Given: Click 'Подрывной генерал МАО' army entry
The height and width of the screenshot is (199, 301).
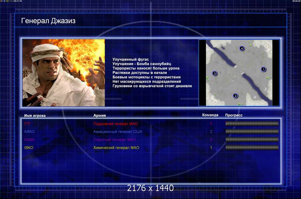Looking at the screenshot, I should click(116, 124).
